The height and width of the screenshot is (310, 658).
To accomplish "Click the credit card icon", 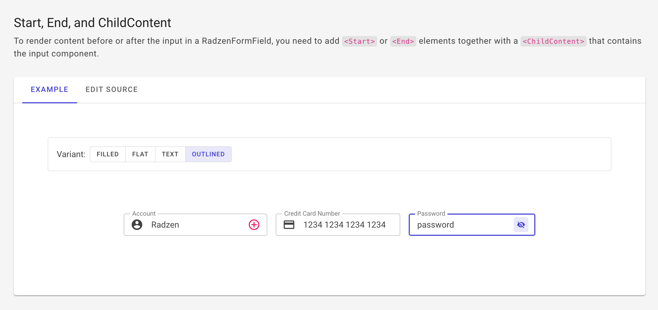I will coord(289,225).
